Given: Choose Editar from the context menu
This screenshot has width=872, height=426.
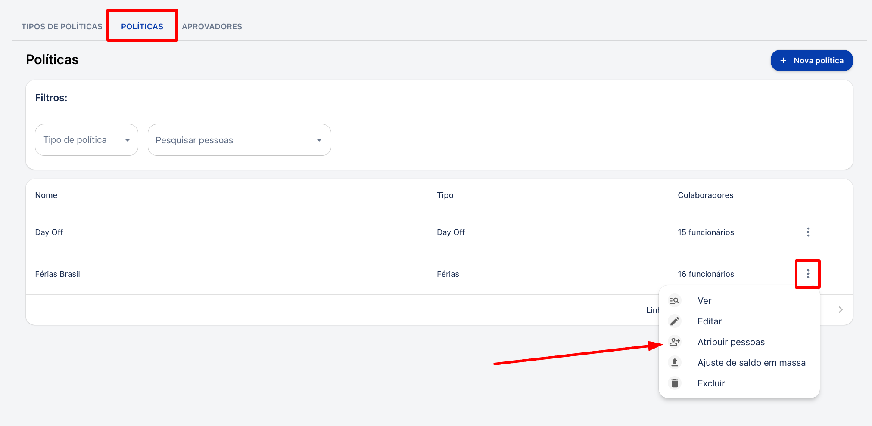Looking at the screenshot, I should [x=739, y=321].
